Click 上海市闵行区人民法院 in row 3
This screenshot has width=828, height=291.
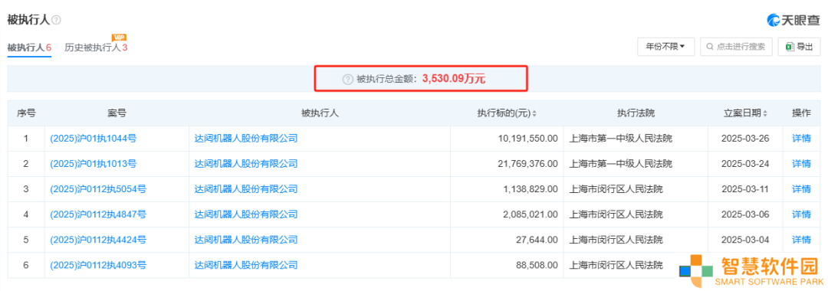coord(616,189)
